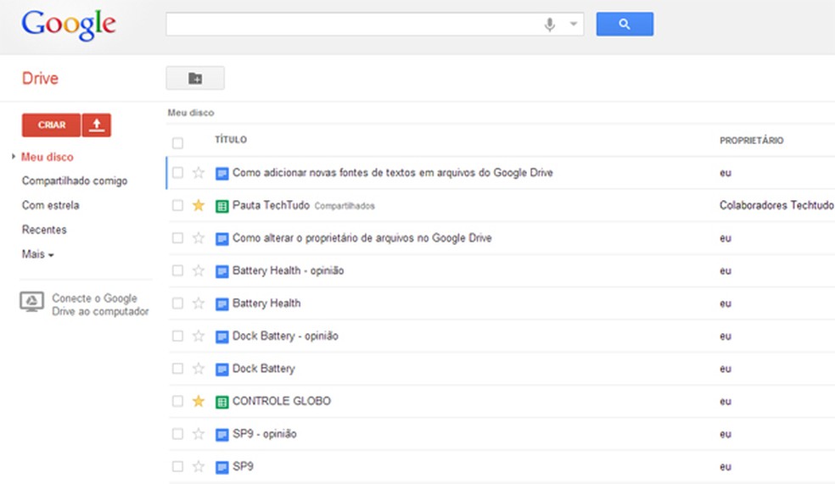Image resolution: width=835 pixels, height=484 pixels.
Task: Click the upload arrow button
Action: [97, 125]
